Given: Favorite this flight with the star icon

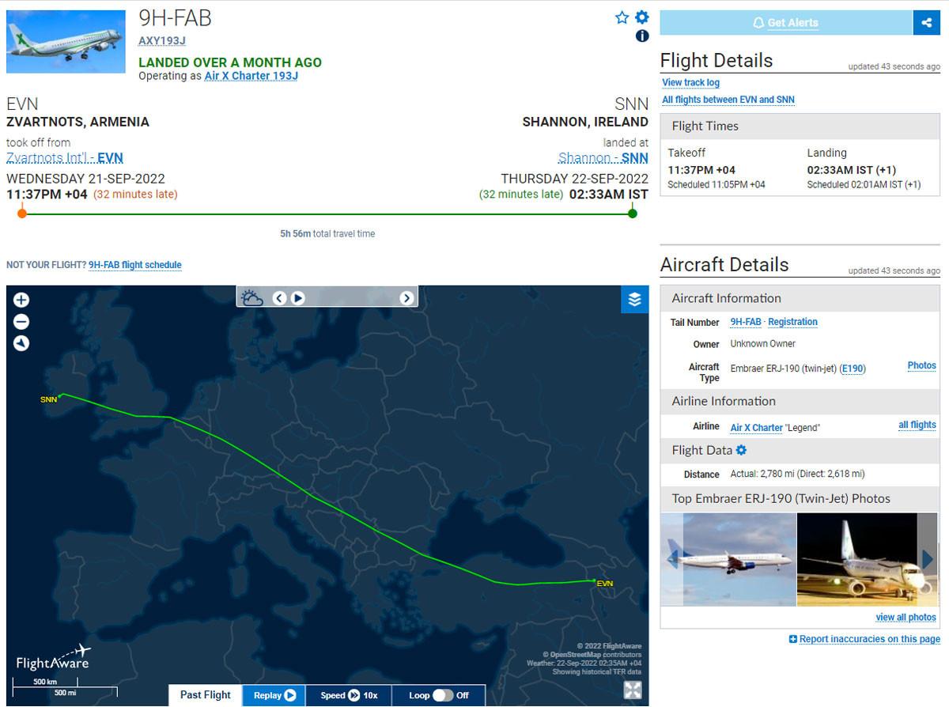Looking at the screenshot, I should (622, 17).
